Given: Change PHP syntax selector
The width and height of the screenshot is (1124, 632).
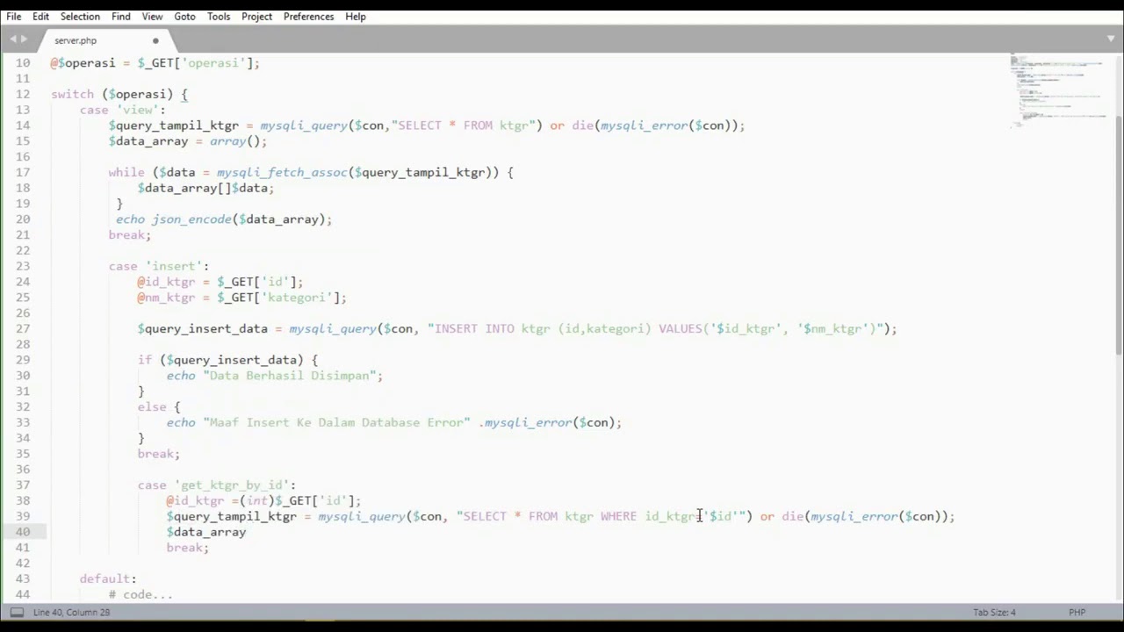Looking at the screenshot, I should pyautogui.click(x=1077, y=612).
